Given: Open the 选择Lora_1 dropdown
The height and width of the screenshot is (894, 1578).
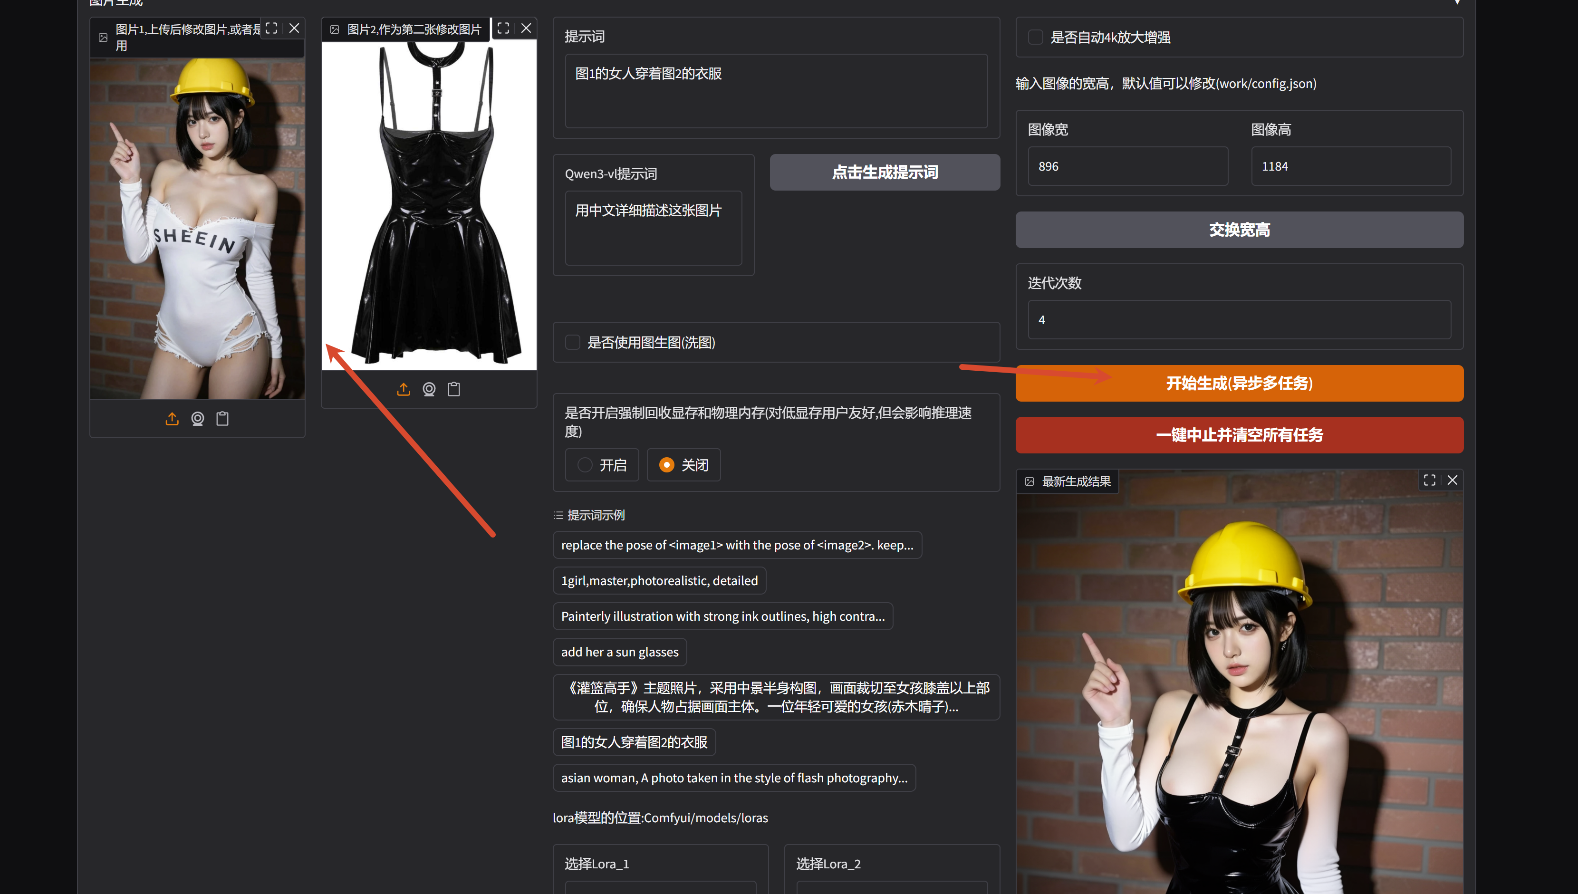Looking at the screenshot, I should 661,888.
